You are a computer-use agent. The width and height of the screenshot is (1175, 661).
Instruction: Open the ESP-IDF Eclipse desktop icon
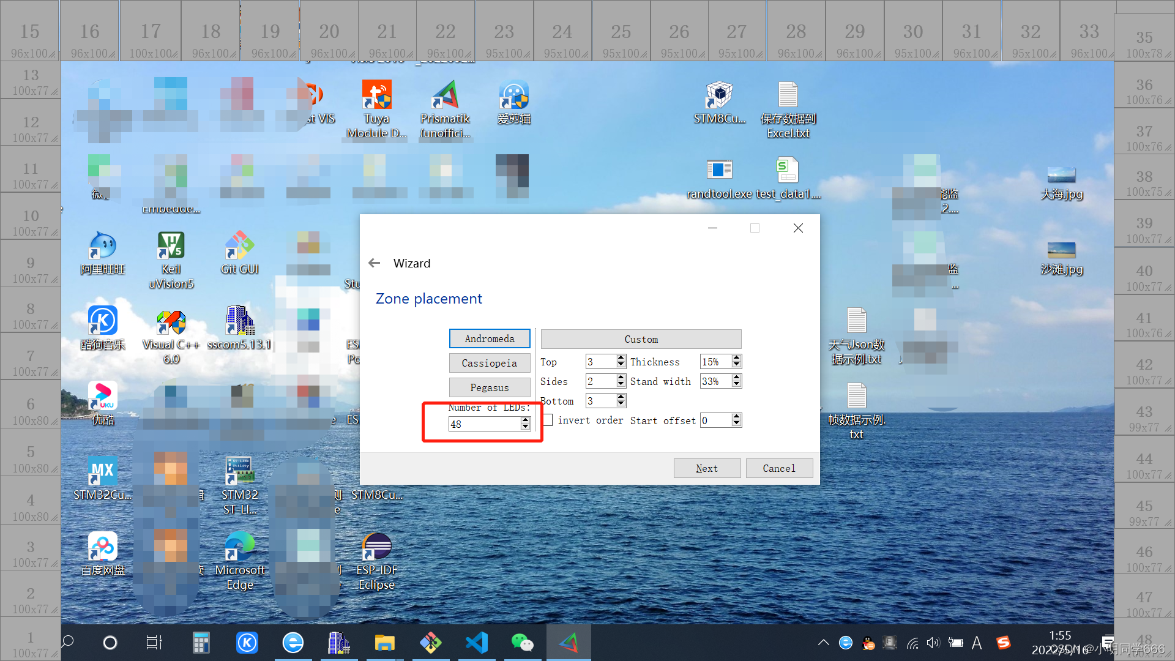click(376, 547)
